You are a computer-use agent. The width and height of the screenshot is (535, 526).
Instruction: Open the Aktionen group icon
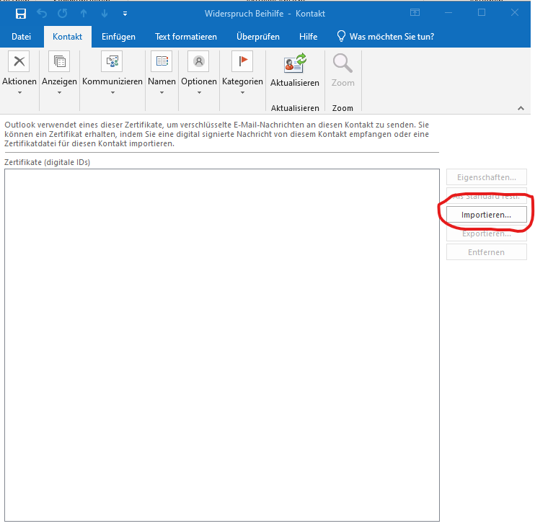19,62
